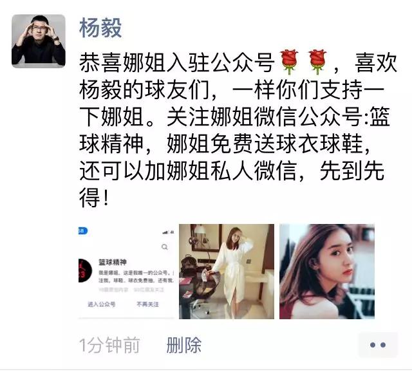Click the black round 篮球精神 account logo
The image size is (412, 372).
click(x=85, y=270)
